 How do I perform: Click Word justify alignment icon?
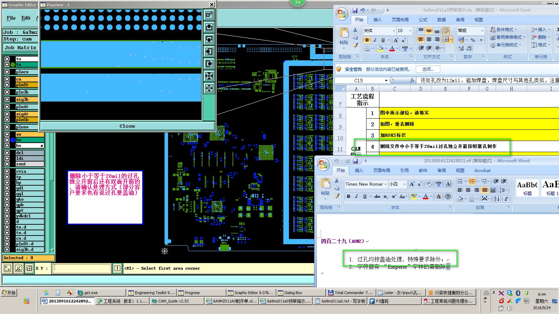click(485, 190)
